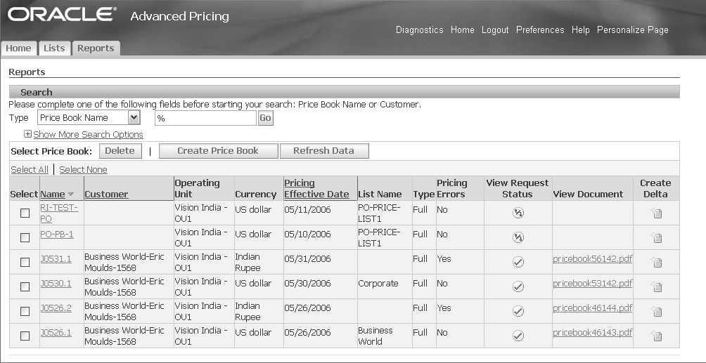Switch to the Home tab
This screenshot has width=706, height=363.
(x=18, y=48)
